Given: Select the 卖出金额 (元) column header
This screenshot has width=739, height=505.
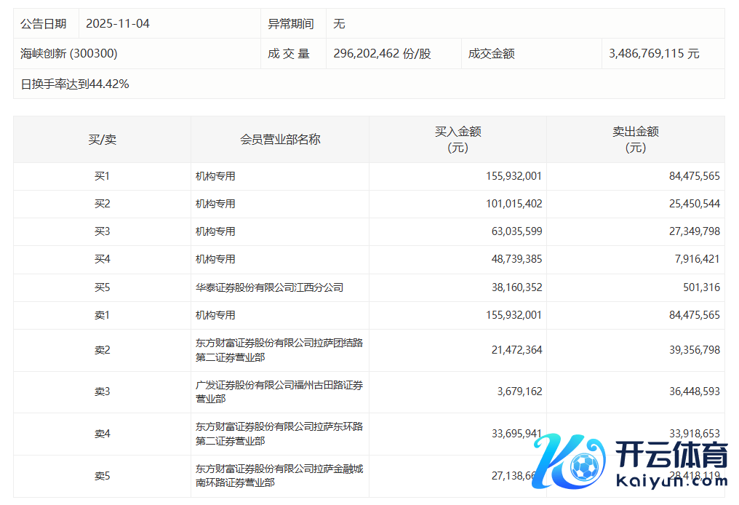Looking at the screenshot, I should tap(635, 139).
